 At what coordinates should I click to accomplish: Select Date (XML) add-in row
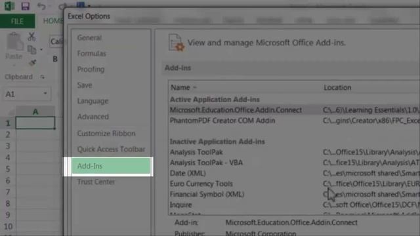295,173
